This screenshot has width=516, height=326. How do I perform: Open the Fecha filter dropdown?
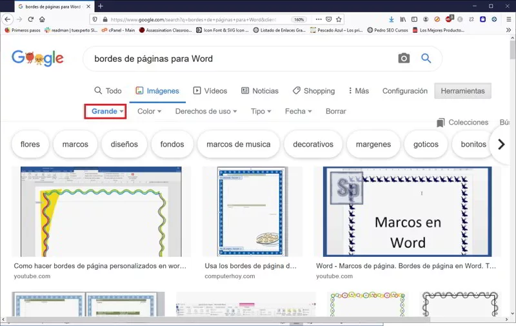299,111
